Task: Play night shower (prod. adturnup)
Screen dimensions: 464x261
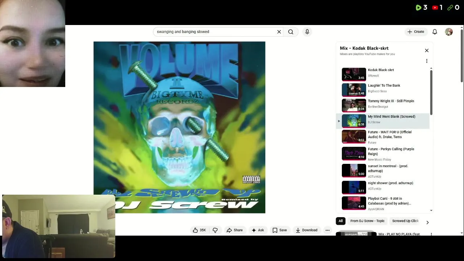Action: [x=383, y=187]
